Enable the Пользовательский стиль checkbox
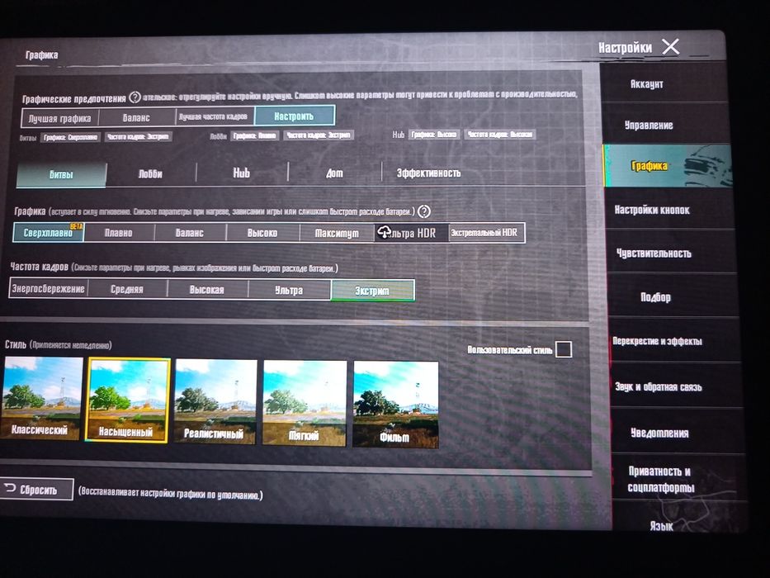770x578 pixels. click(563, 349)
